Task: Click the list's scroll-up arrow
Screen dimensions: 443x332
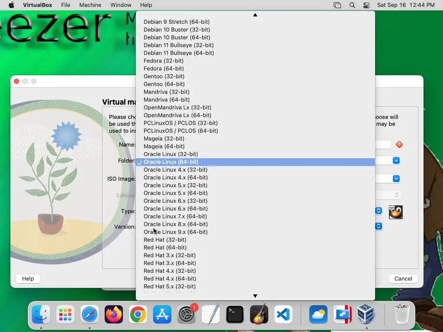Action: coord(255,15)
